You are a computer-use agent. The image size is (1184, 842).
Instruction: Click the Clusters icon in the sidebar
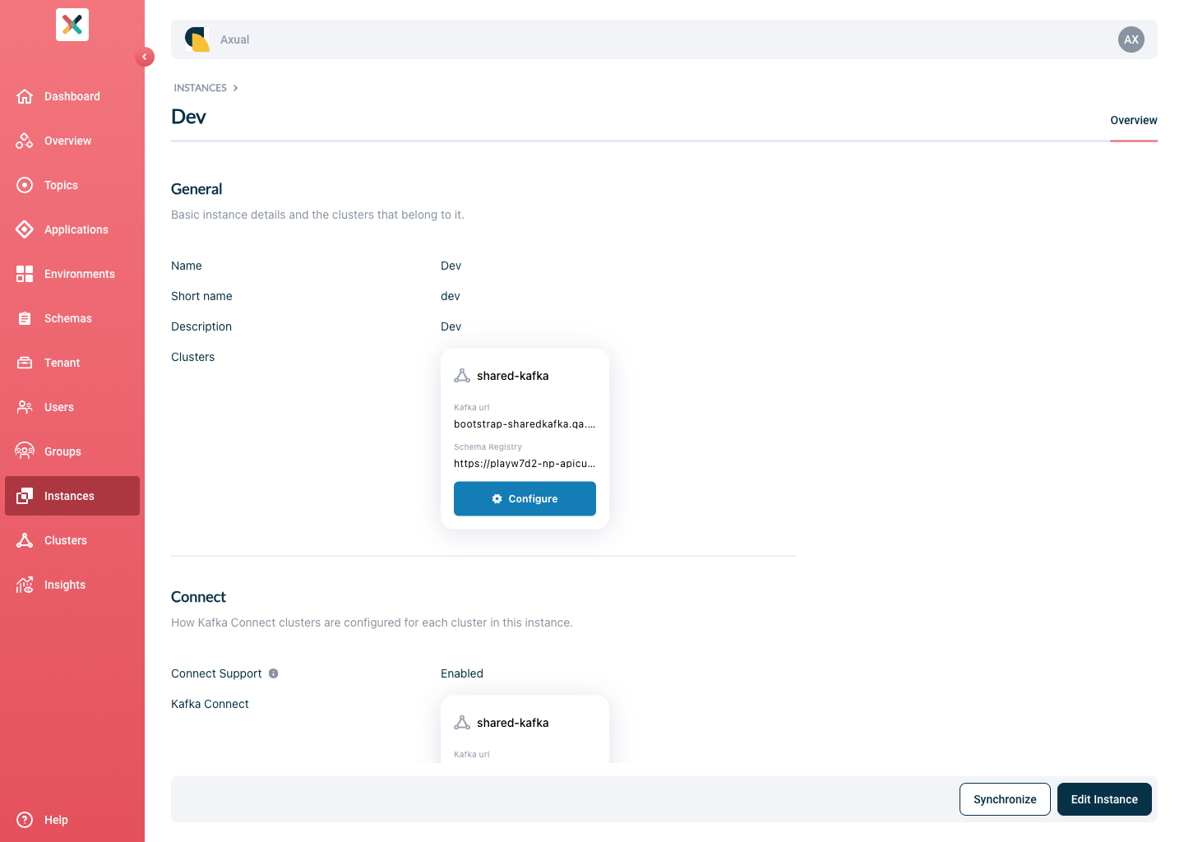pyautogui.click(x=25, y=540)
